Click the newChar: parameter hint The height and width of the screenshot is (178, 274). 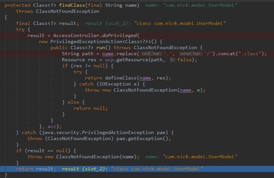(191, 54)
